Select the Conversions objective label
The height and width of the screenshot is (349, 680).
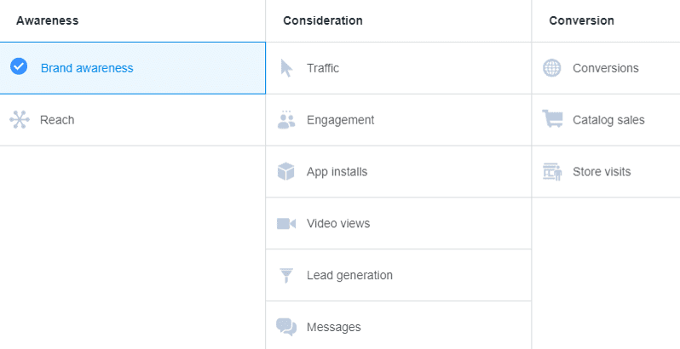(x=605, y=68)
